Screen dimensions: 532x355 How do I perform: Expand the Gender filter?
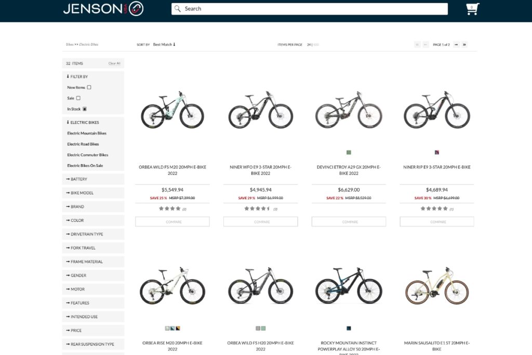(x=93, y=275)
